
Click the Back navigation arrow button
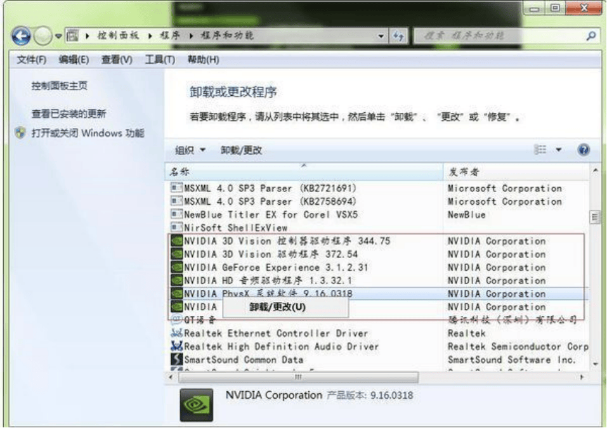click(22, 36)
